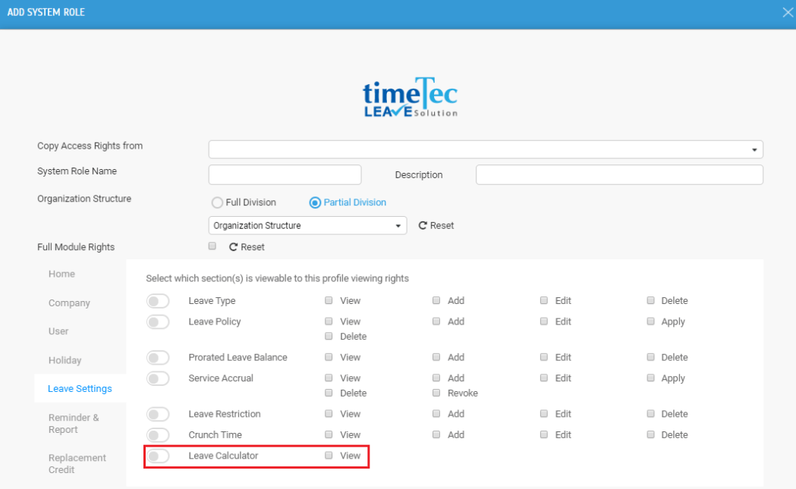The height and width of the screenshot is (489, 796).
Task: Check Add for Leave Restriction
Action: pos(436,413)
